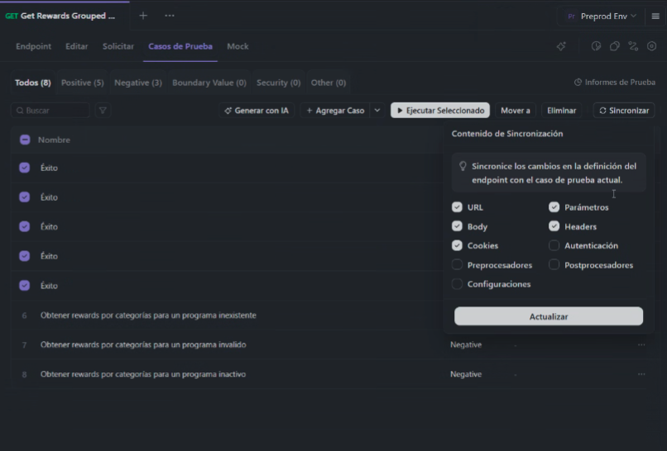This screenshot has width=667, height=451.
Task: Click the AI sparkle icon in toolbar
Action: pyautogui.click(x=562, y=46)
